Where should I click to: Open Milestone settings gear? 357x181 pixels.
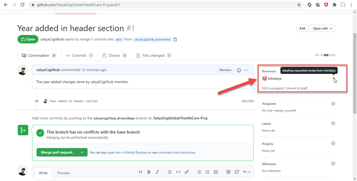click(333, 164)
